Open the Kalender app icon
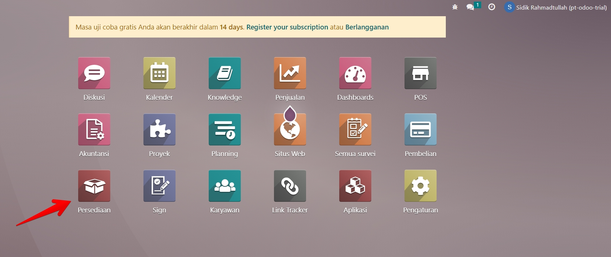Screen dimensions: 611x257 pos(159,73)
